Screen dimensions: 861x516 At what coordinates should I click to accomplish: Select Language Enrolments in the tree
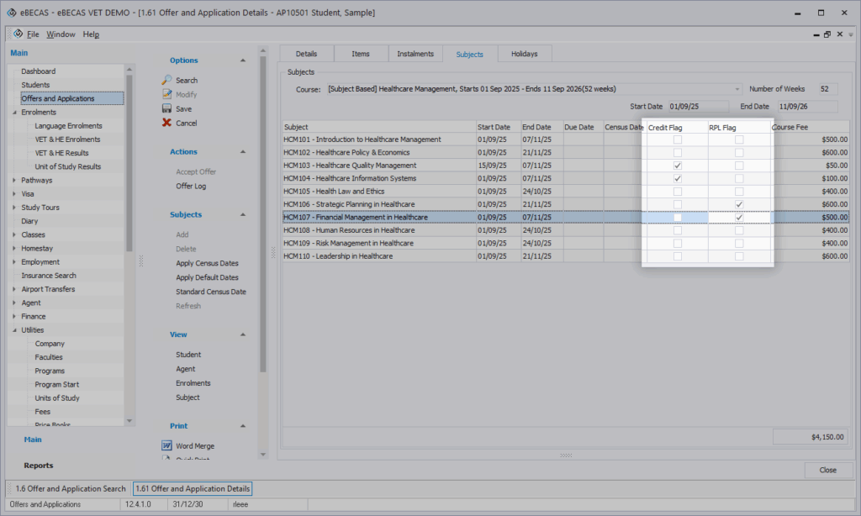69,126
